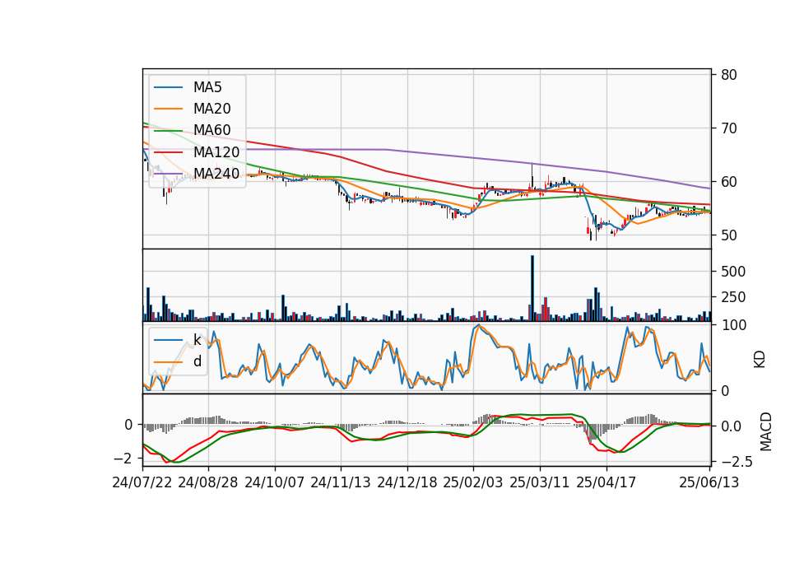Click the MA240 legend label
This screenshot has width=790, height=568.
[x=216, y=174]
